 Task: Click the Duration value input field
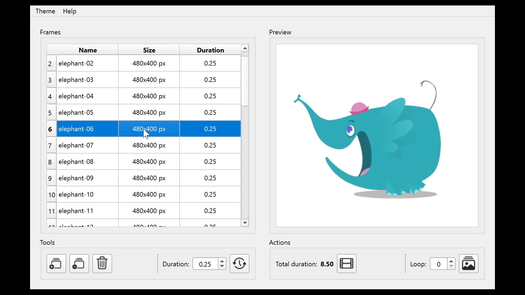[205, 264]
